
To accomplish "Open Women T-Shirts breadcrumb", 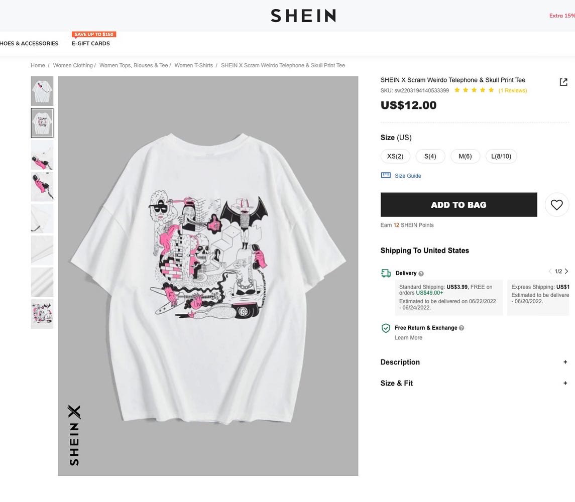I will [193, 66].
